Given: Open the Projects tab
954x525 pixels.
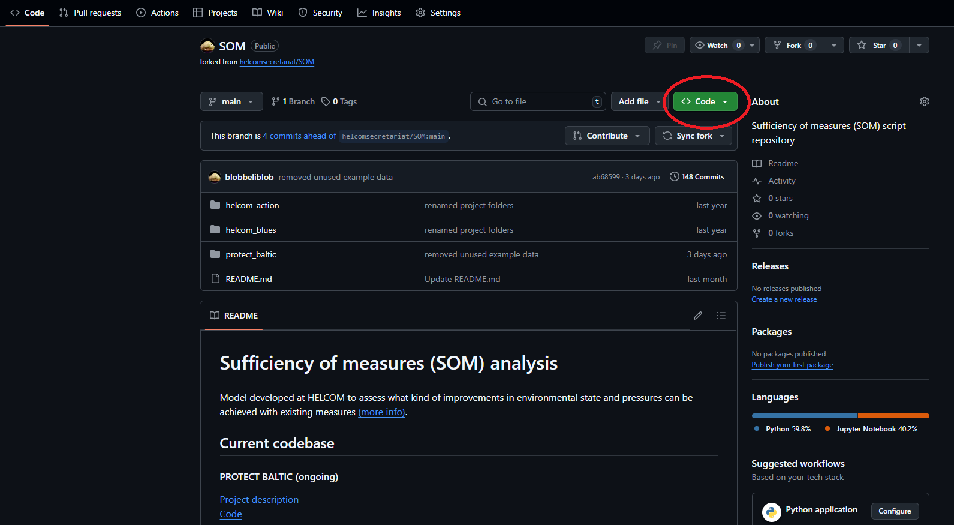Looking at the screenshot, I should (215, 13).
